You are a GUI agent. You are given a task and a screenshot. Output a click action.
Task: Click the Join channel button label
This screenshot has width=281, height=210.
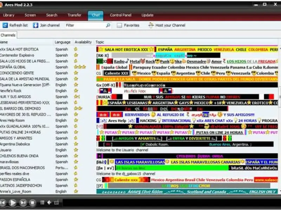tap(50, 25)
